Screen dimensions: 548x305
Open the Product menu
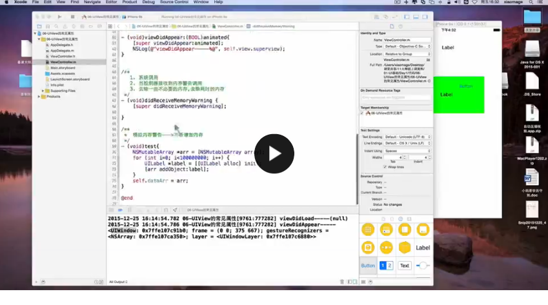(x=129, y=2)
